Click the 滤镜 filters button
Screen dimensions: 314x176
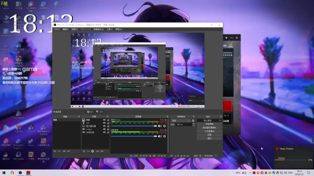coord(100,112)
